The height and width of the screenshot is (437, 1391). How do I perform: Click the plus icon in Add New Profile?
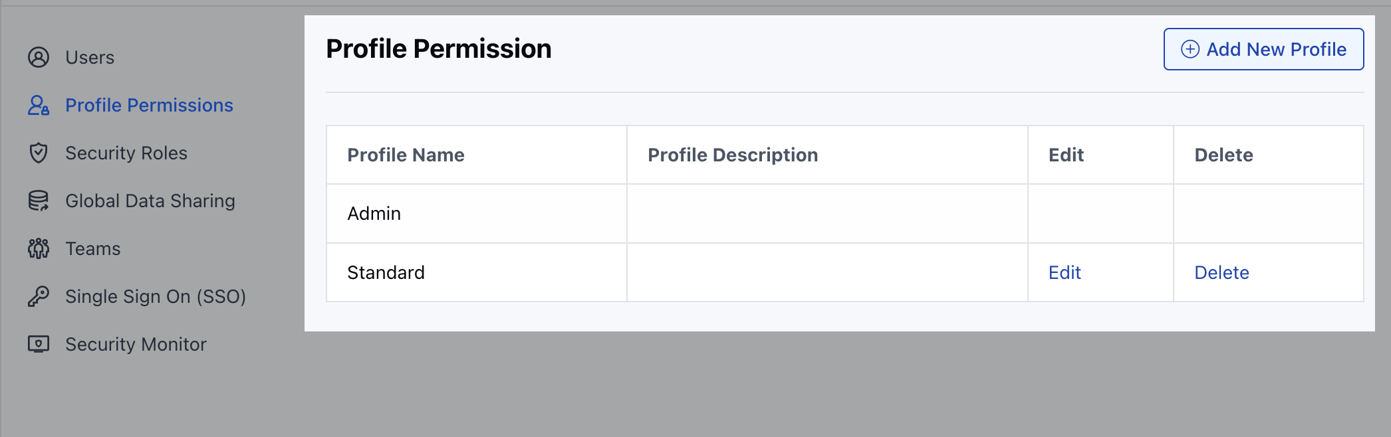coord(1190,49)
